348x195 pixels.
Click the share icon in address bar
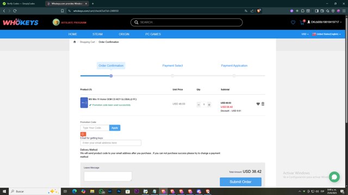pyautogui.click(x=252, y=11)
